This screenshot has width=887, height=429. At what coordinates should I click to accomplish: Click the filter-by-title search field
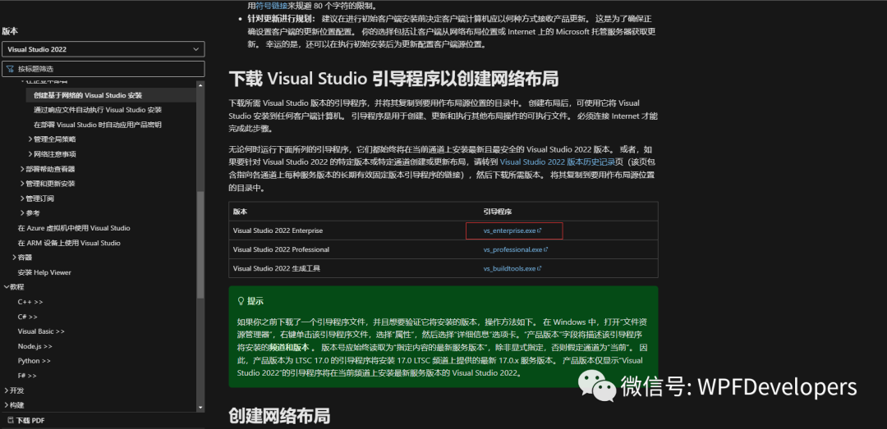[x=107, y=69]
